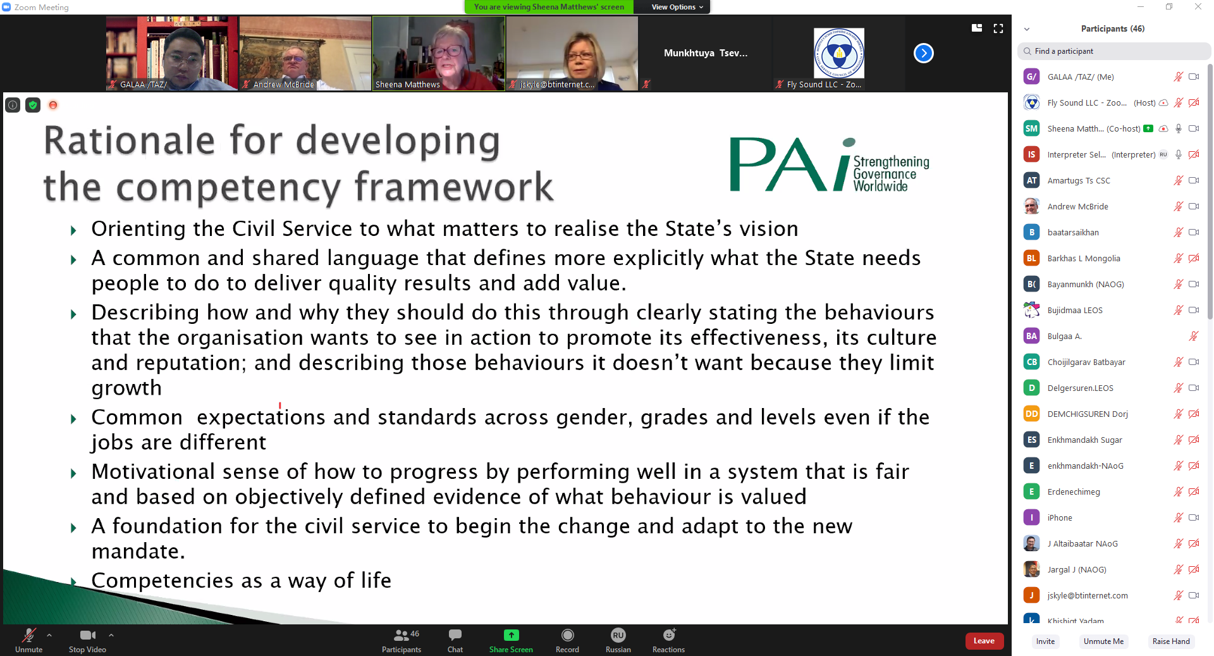
Task: Open View Options dropdown
Action: point(677,7)
